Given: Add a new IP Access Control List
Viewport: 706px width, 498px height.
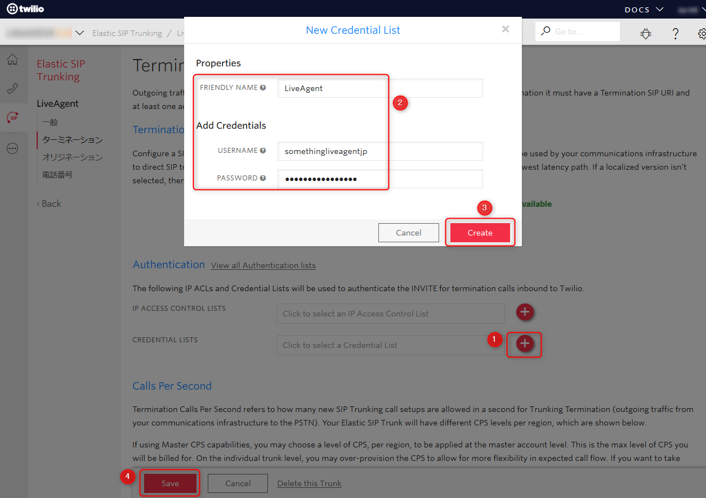Looking at the screenshot, I should tap(525, 312).
